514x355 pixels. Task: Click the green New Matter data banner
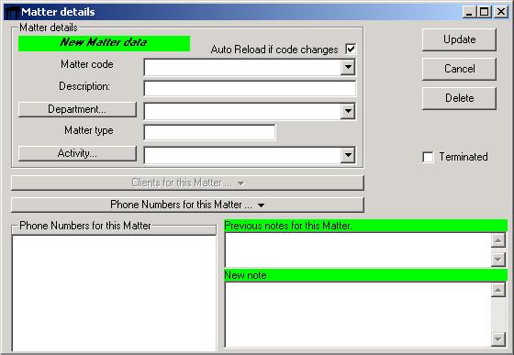[x=105, y=43]
